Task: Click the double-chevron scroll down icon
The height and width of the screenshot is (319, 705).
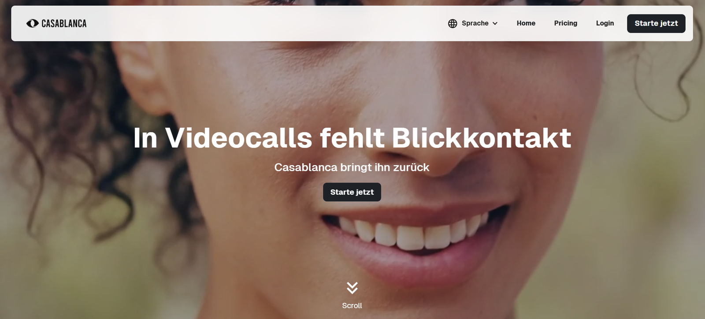Action: tap(352, 288)
